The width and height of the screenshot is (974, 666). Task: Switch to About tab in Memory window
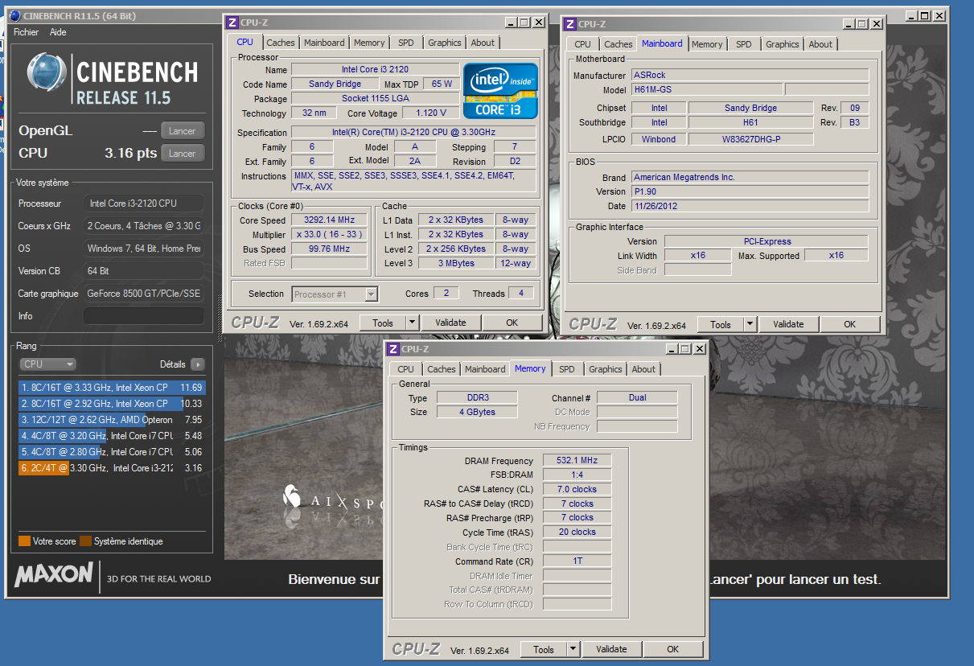click(643, 369)
